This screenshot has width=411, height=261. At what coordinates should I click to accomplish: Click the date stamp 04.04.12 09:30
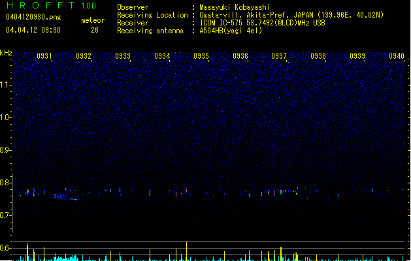[x=33, y=30]
